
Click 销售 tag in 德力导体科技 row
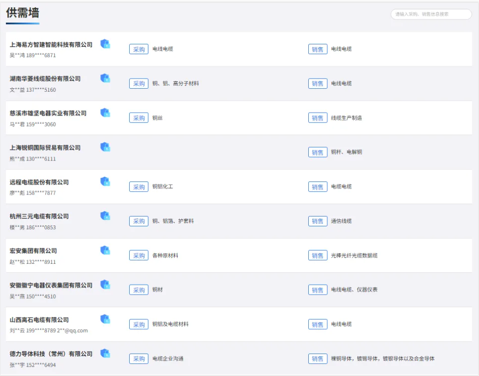(318, 359)
